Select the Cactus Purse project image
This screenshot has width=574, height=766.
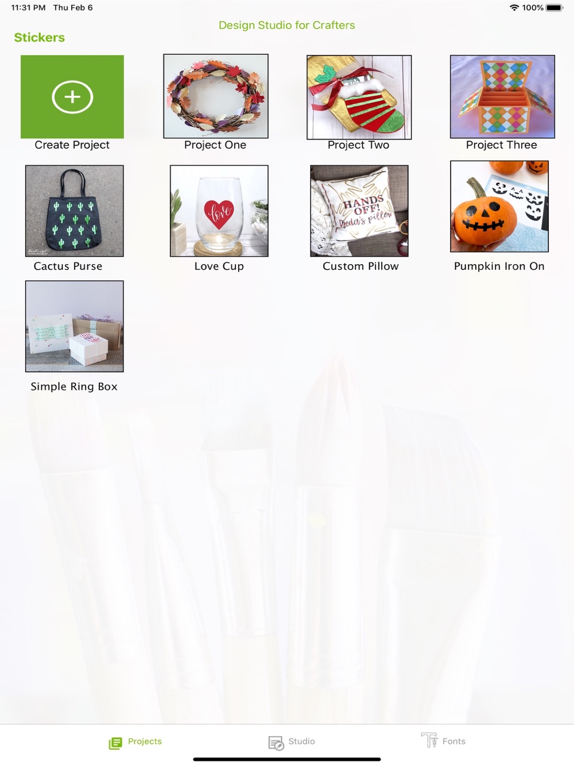75,211
